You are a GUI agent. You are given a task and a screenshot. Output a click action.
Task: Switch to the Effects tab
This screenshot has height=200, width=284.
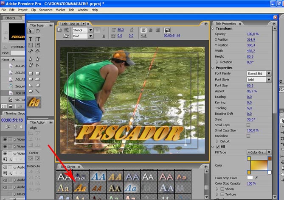(10, 18)
